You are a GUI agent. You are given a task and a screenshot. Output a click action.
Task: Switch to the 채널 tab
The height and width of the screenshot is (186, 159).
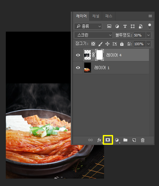pos(96,16)
